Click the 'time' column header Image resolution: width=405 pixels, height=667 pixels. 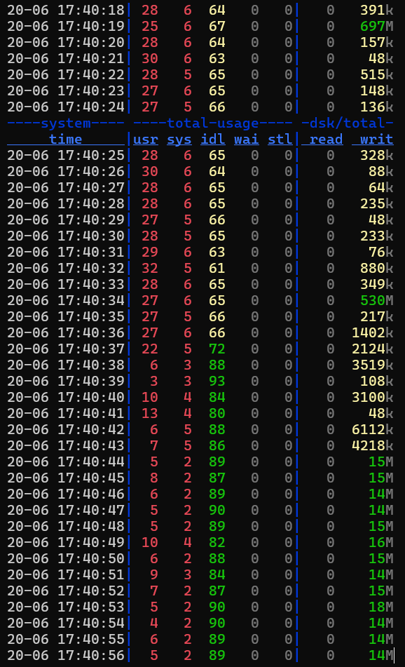(x=65, y=139)
